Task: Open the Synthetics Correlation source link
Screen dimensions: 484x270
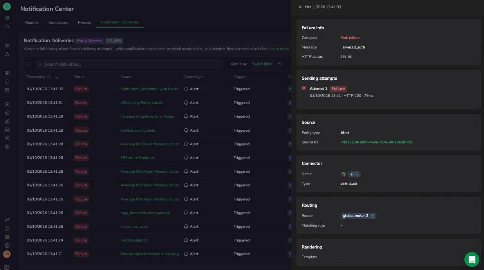Action: [x=150, y=89]
